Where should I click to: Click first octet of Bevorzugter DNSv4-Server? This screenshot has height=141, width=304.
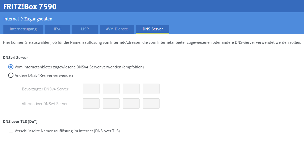(91, 89)
